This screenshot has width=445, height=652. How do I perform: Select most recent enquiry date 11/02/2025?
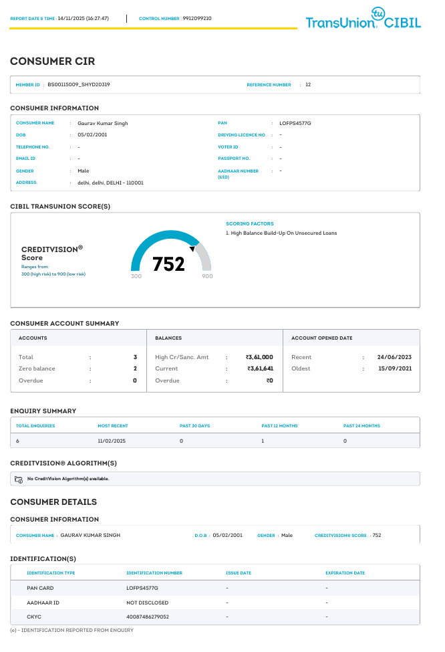pyautogui.click(x=112, y=441)
